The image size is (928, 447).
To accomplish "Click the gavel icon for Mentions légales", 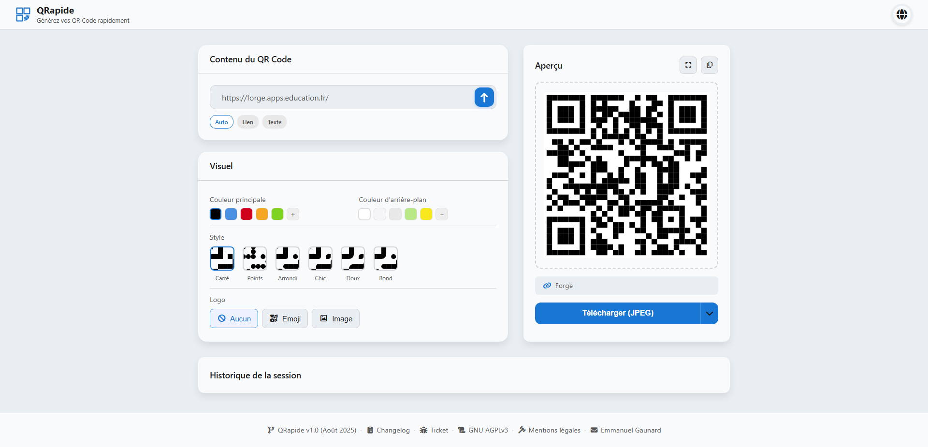I will [x=522, y=430].
